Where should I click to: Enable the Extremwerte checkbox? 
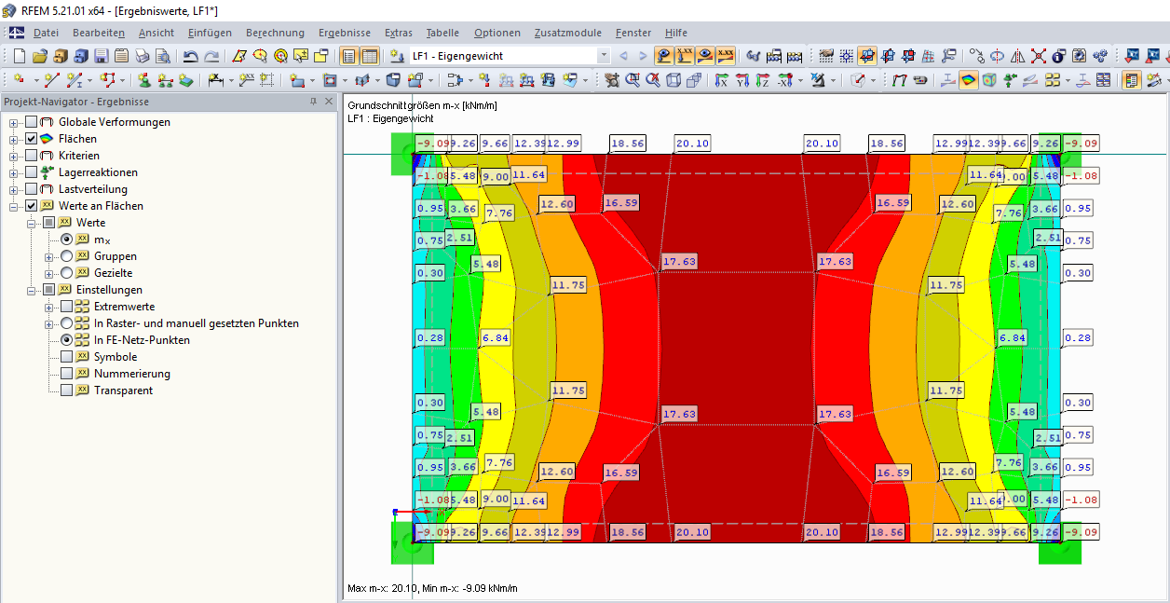pyautogui.click(x=66, y=307)
